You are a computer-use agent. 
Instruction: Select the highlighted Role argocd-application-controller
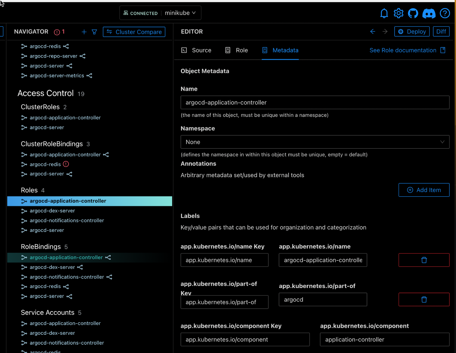click(x=89, y=201)
